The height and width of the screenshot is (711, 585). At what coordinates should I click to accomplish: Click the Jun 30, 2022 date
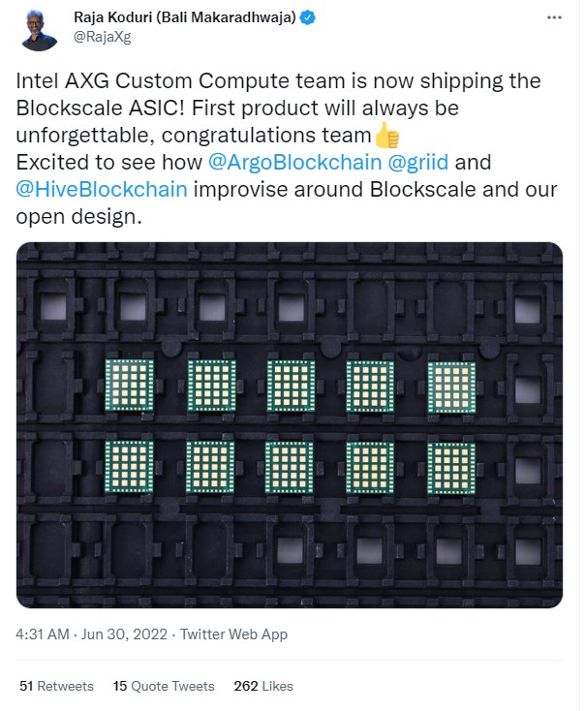124,634
